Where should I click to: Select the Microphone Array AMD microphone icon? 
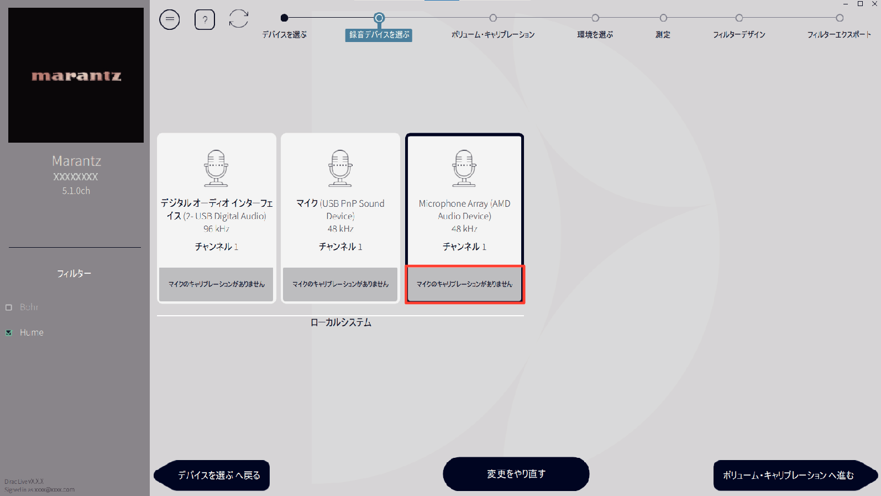(x=464, y=168)
